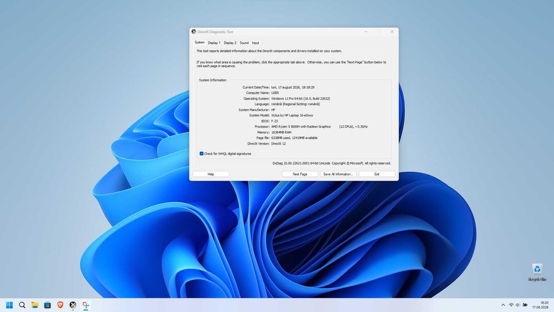Click the 'DxDiag 10.00.22621.0001' version text
The width and height of the screenshot is (554, 312).
[301, 163]
